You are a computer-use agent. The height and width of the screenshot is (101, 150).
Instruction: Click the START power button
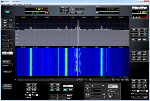point(7,12)
